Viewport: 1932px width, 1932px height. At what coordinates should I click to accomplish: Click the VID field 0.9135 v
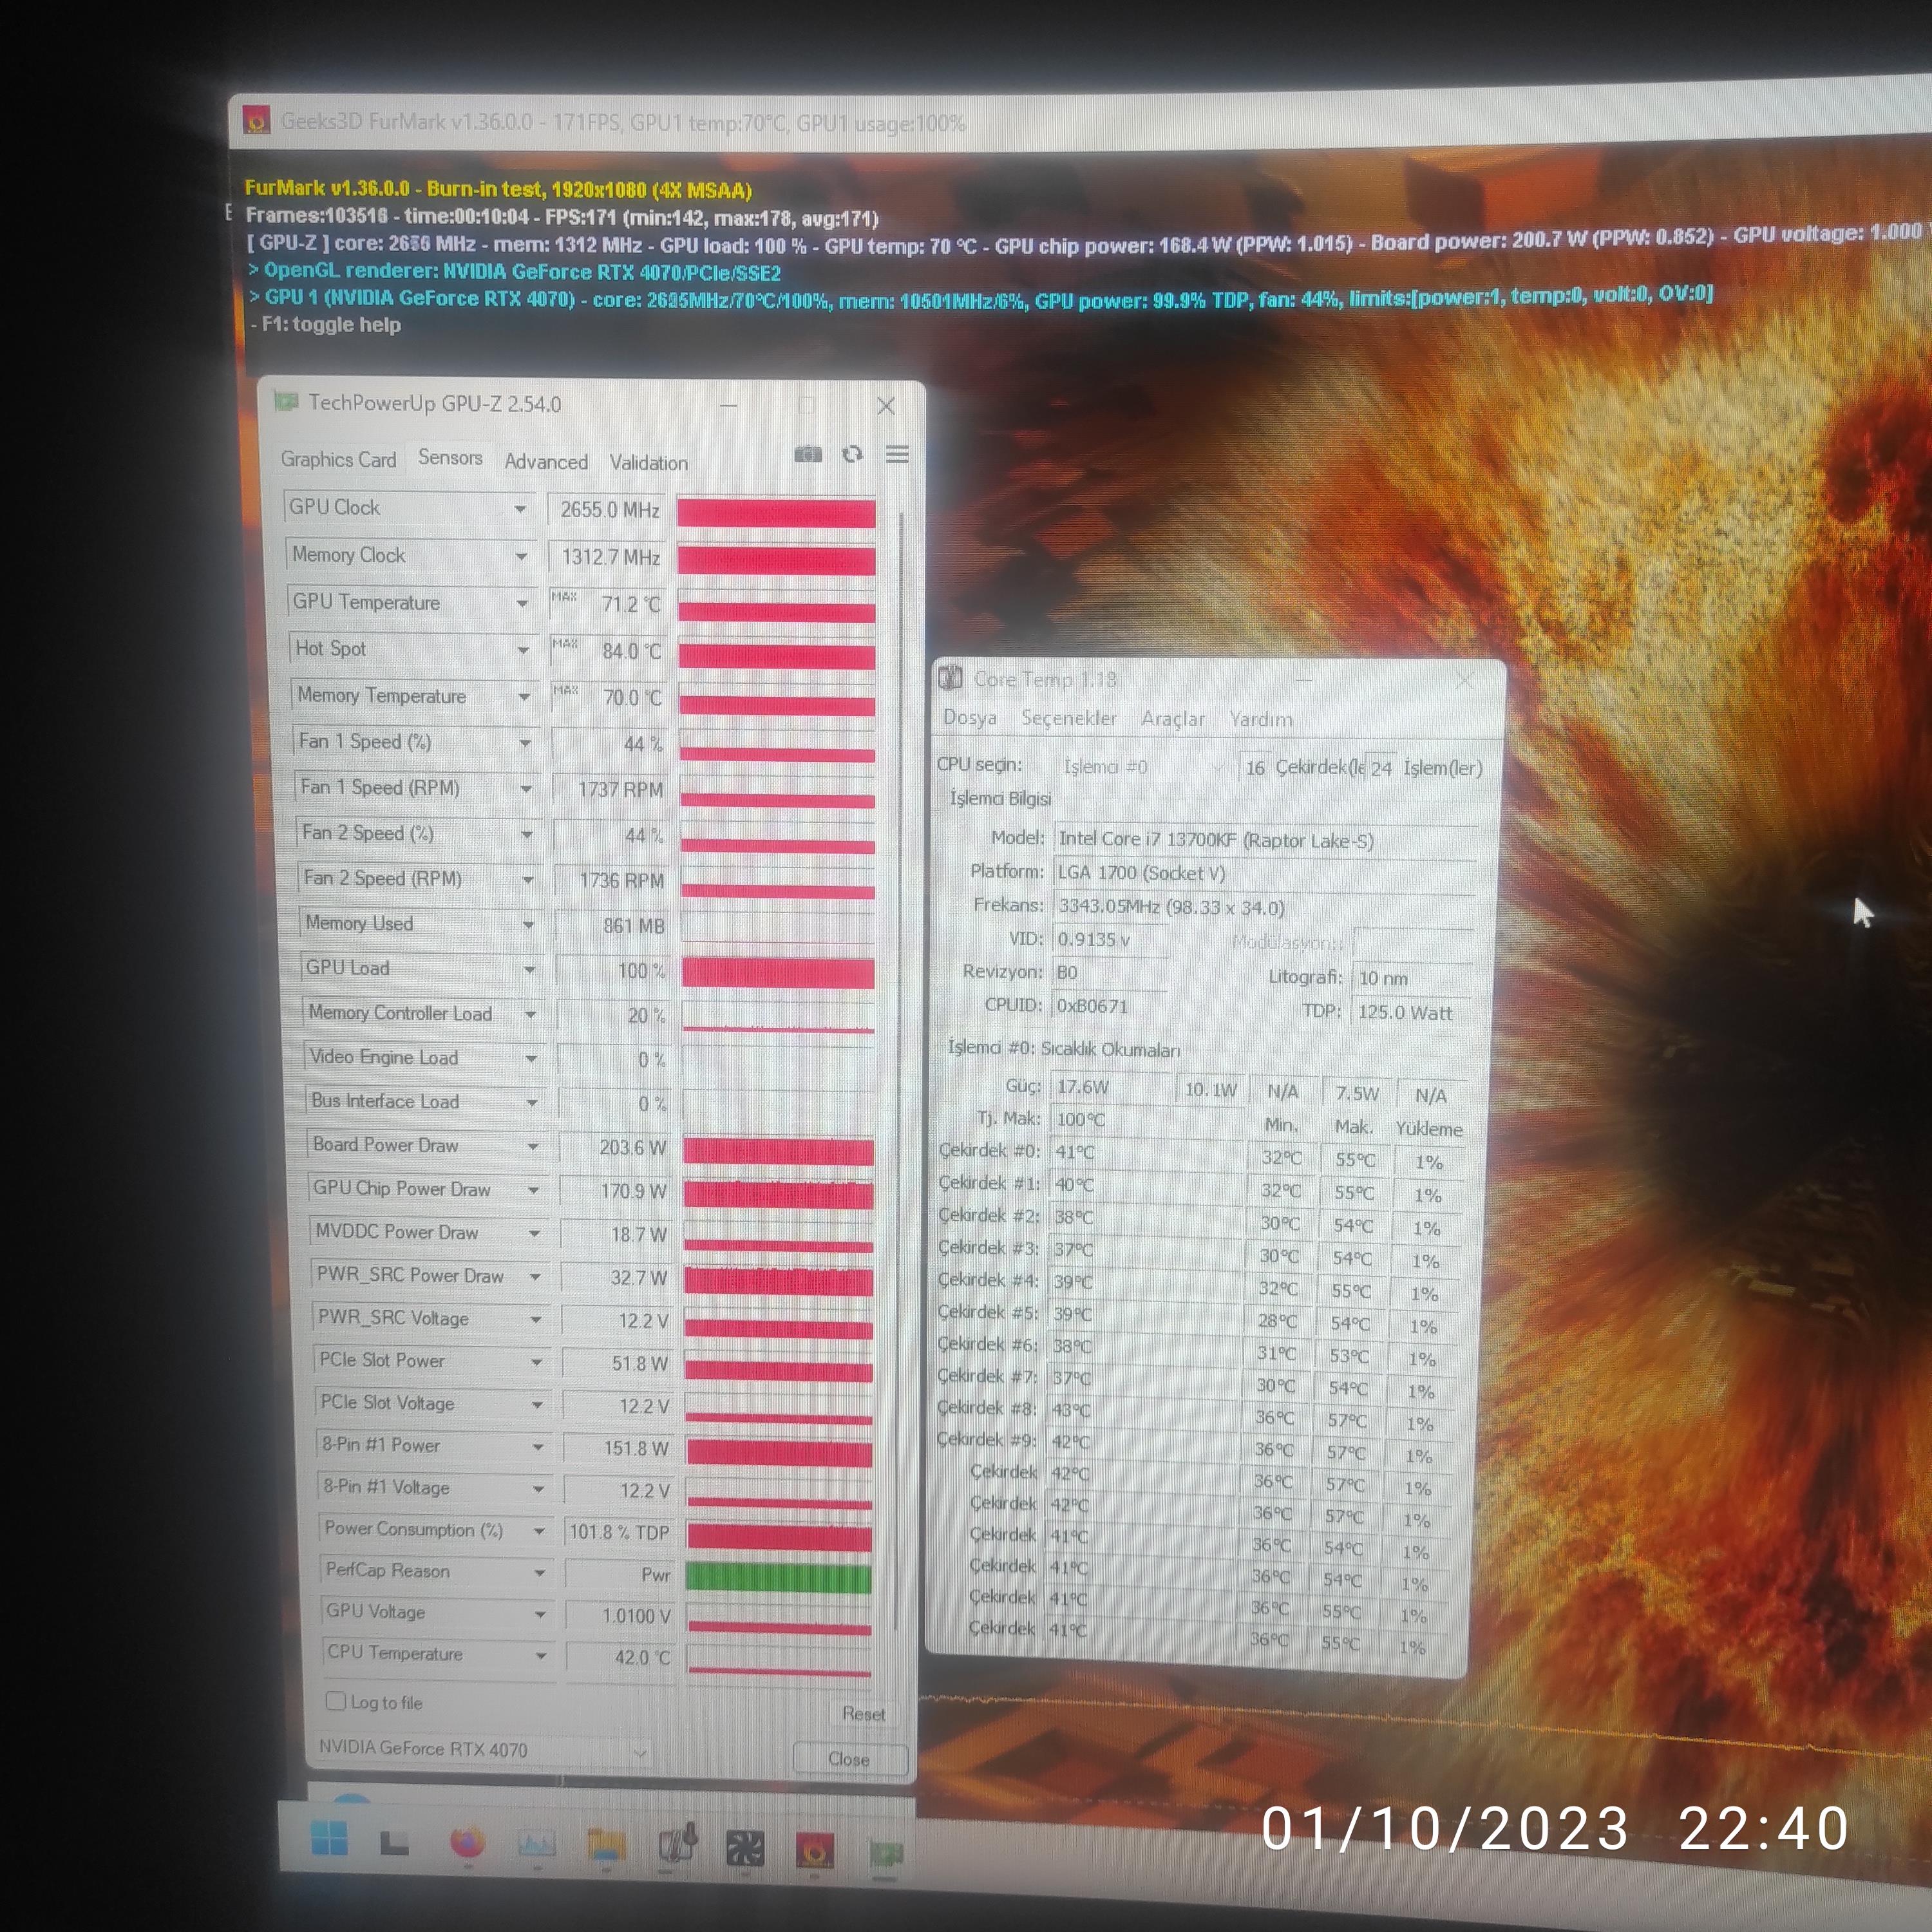[x=1110, y=940]
